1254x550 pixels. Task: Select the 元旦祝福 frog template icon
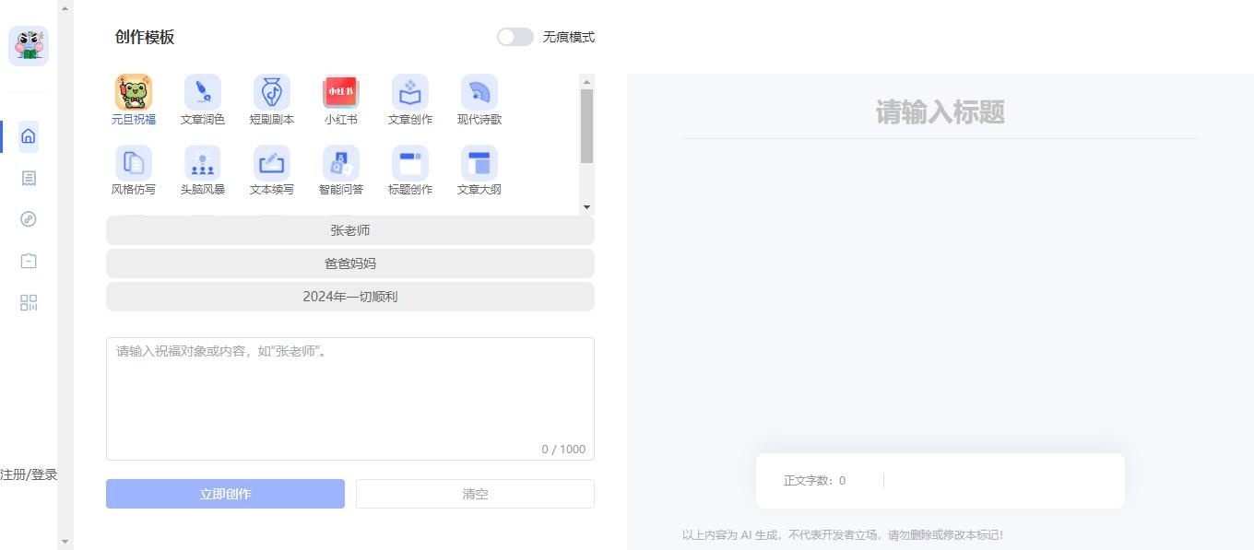click(134, 92)
